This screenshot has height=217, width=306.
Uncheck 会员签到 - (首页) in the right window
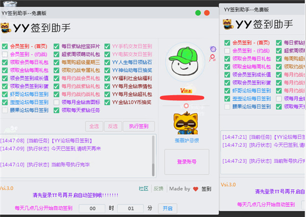[x=227, y=43]
